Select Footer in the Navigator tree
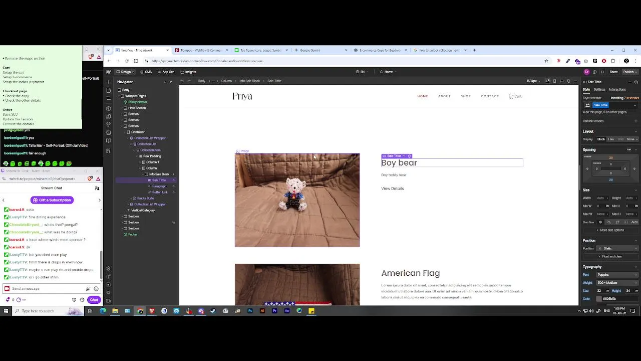 pyautogui.click(x=132, y=234)
